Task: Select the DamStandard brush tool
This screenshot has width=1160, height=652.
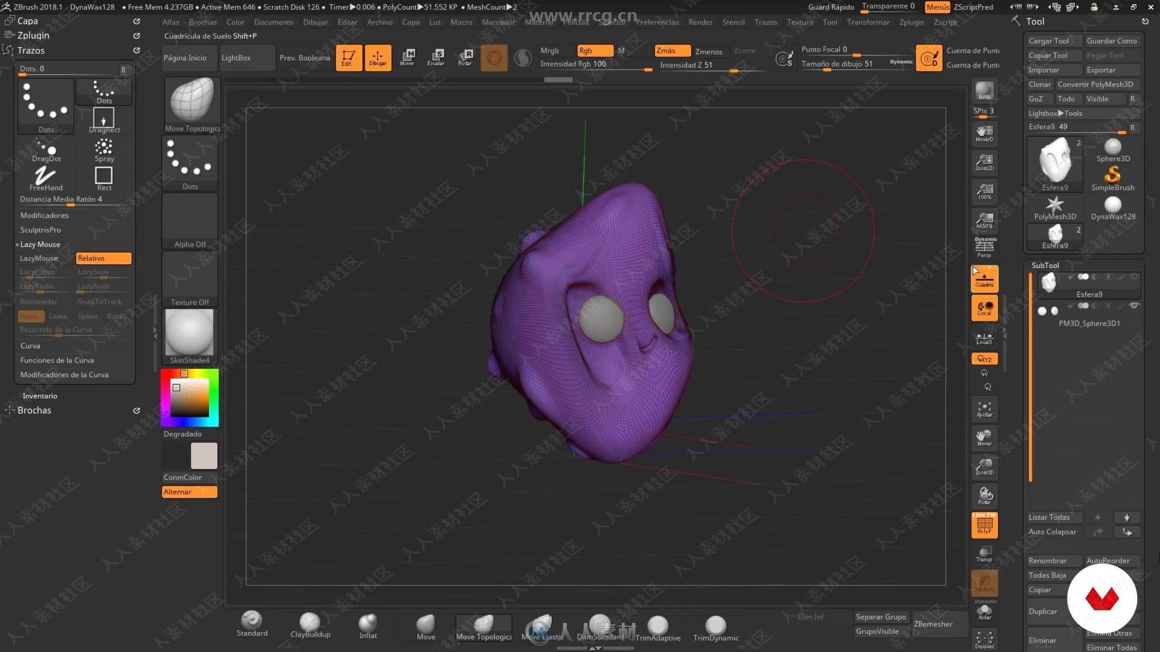Action: tap(599, 624)
